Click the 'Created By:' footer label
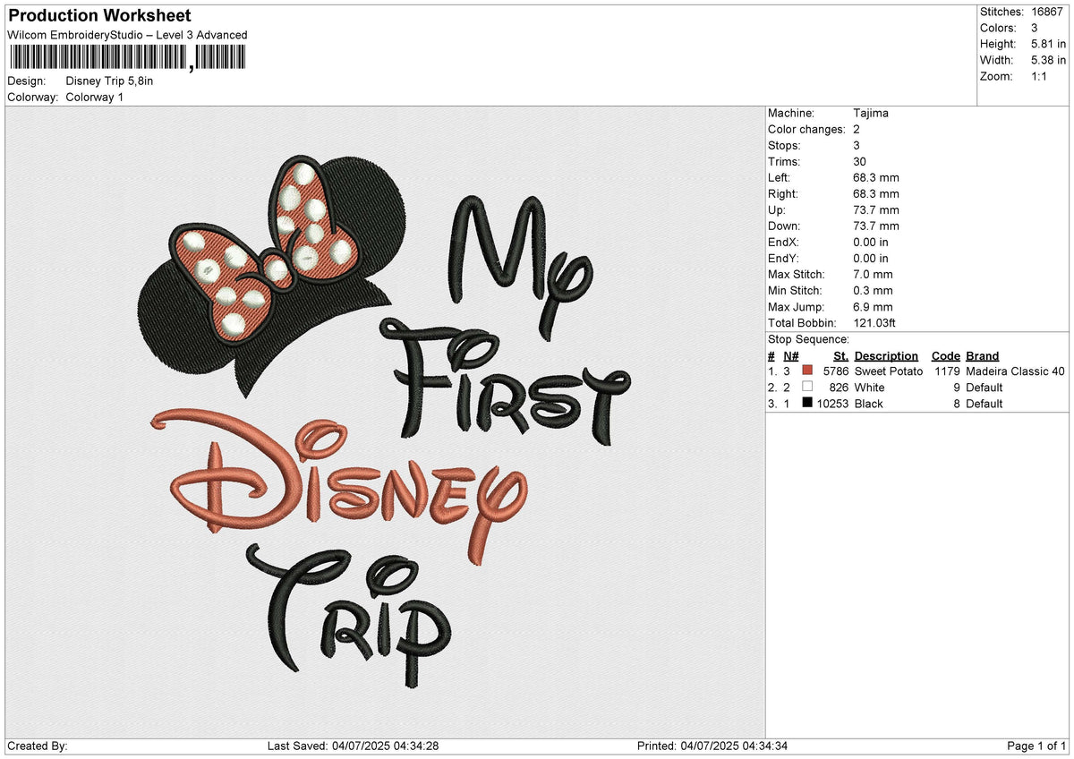Screen dimensions: 1074x759 37,746
